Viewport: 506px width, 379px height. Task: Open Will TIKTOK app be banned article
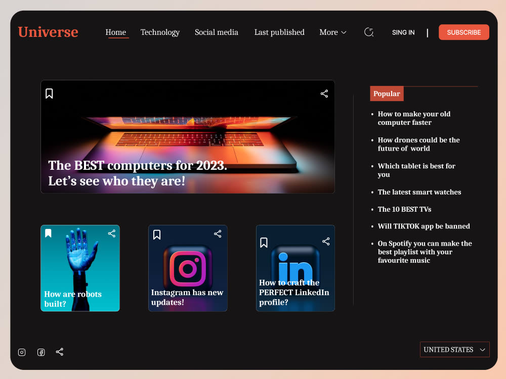[x=424, y=226]
